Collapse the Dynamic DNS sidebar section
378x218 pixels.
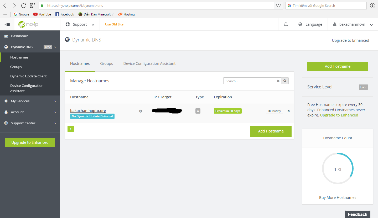[x=30, y=47]
